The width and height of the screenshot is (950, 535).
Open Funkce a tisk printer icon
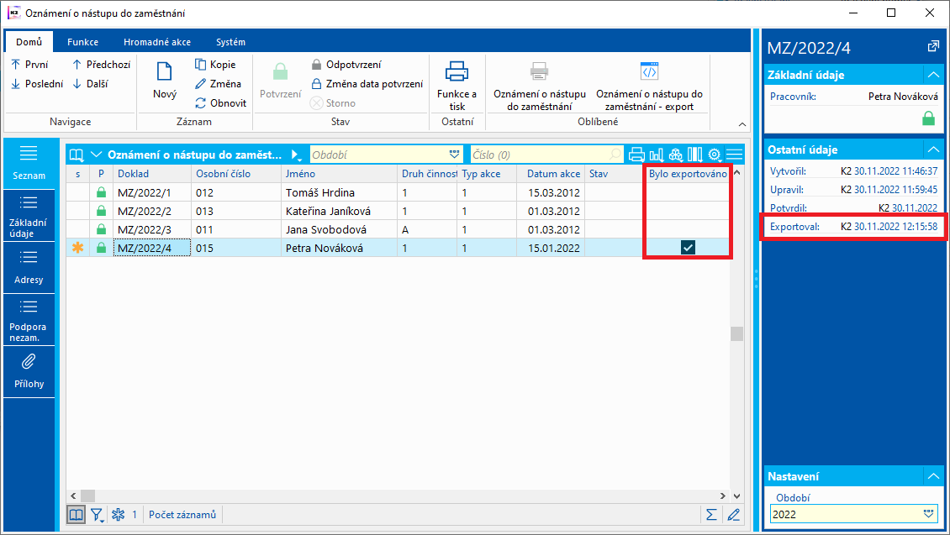[457, 72]
